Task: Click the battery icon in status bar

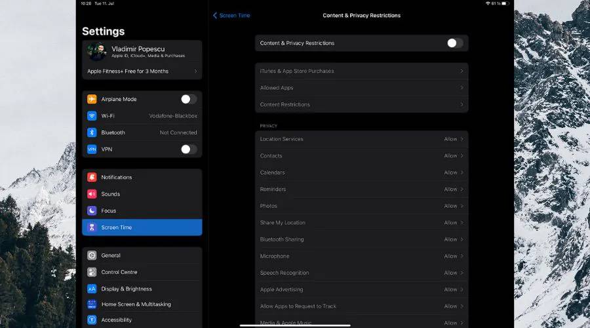Action: [x=505, y=3]
